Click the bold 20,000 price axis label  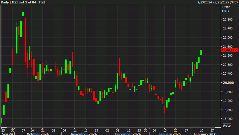[x=228, y=83]
